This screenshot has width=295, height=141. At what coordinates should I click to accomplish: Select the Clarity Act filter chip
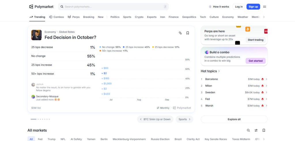[x=193, y=139]
